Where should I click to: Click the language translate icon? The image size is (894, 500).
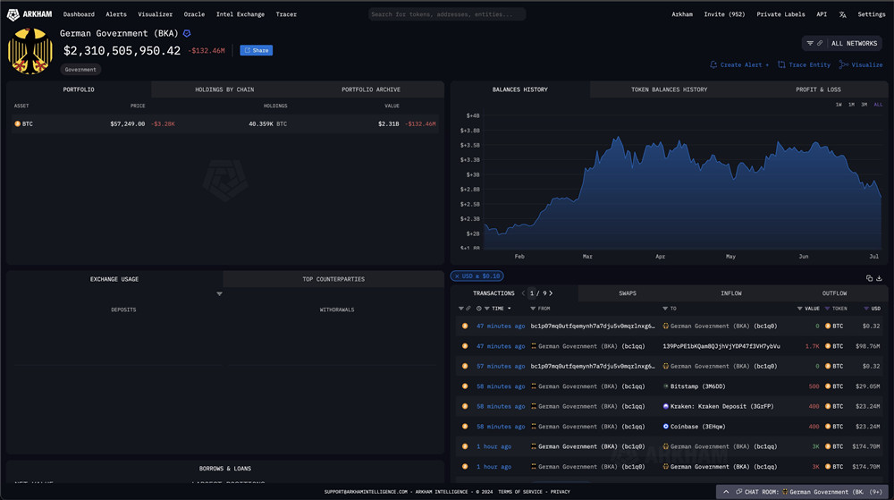(841, 14)
